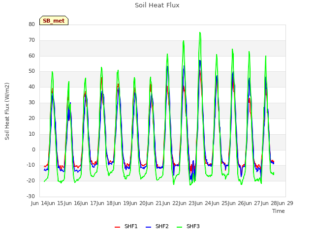Click the Time axis title
315x236 pixels.
pyautogui.click(x=279, y=211)
